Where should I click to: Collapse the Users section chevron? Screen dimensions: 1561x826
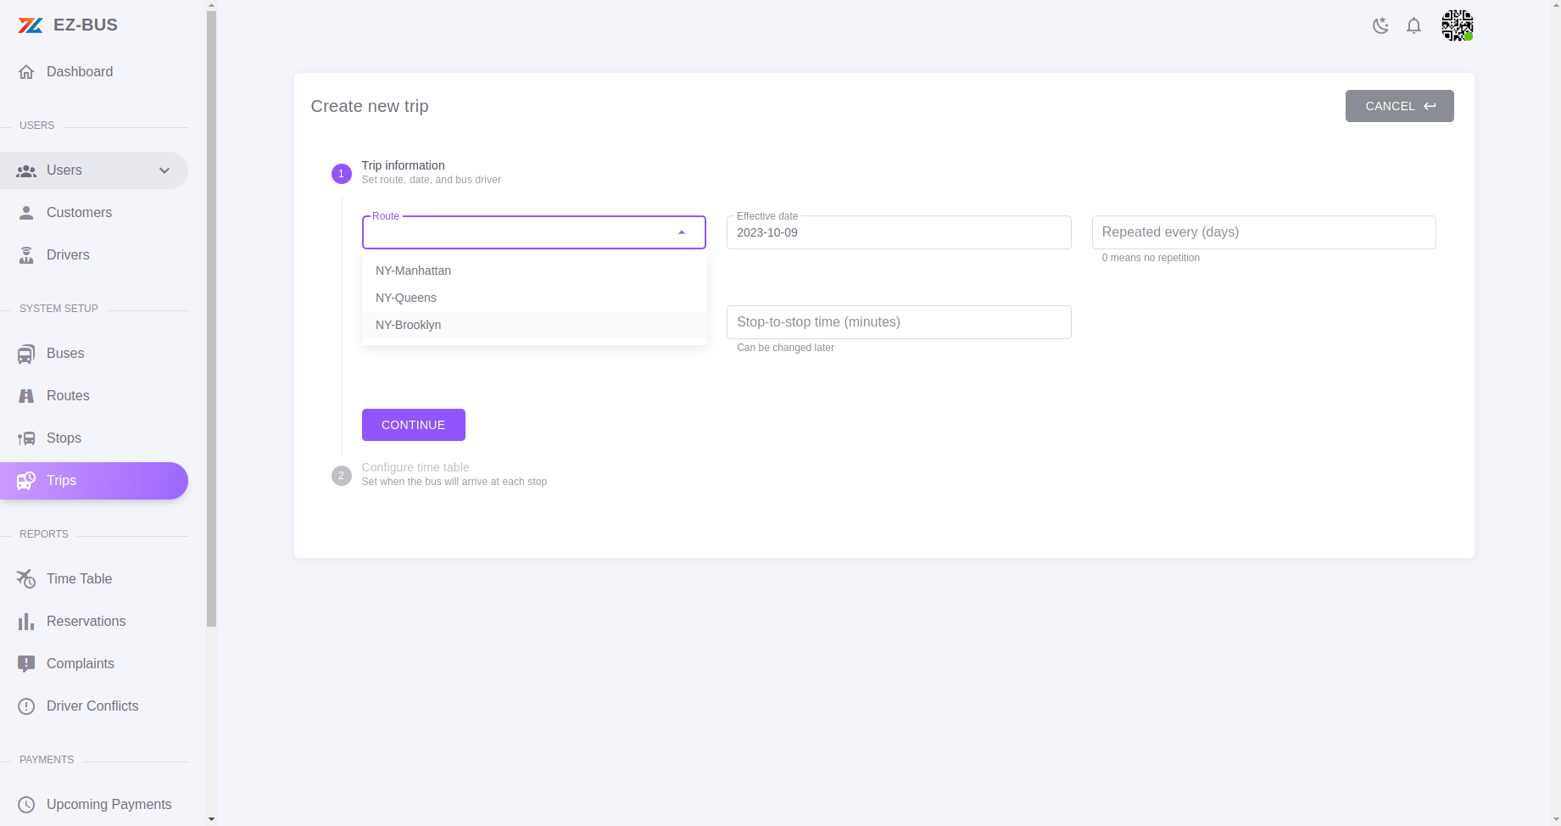164,170
